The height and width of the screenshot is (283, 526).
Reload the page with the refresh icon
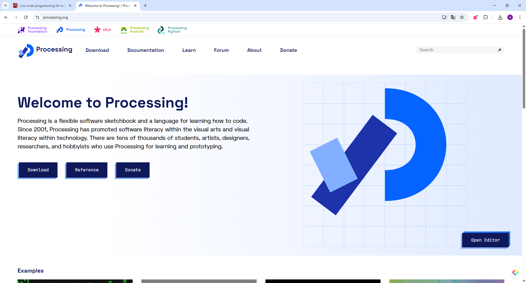click(x=26, y=17)
